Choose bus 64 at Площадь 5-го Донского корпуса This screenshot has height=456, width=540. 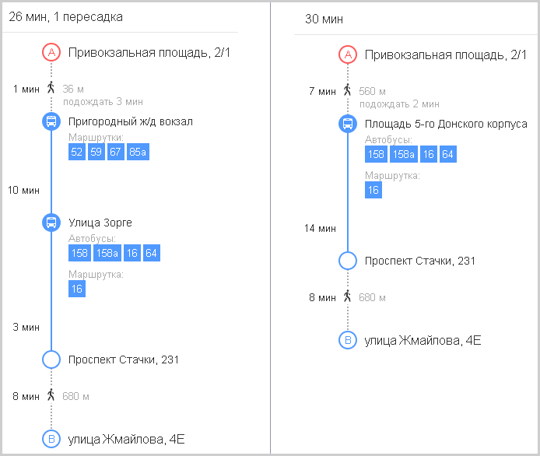(x=448, y=154)
